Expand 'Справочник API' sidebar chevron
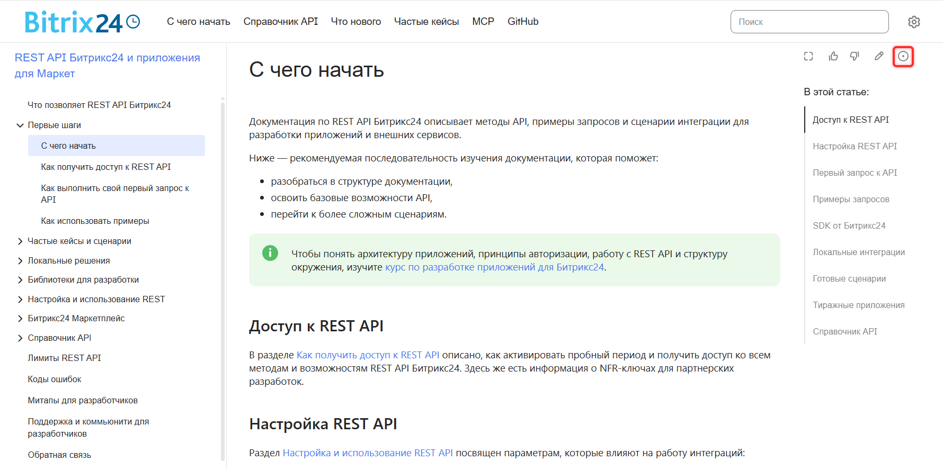Screen dimensions: 943x470 (20, 338)
